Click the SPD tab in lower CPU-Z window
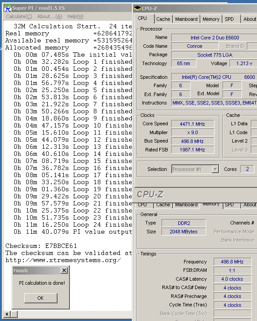 [x=229, y=205]
